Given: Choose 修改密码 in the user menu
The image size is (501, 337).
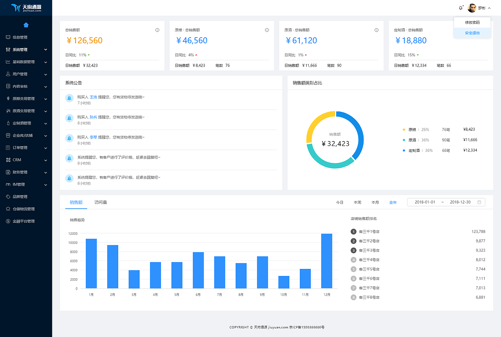Looking at the screenshot, I should click(x=472, y=22).
